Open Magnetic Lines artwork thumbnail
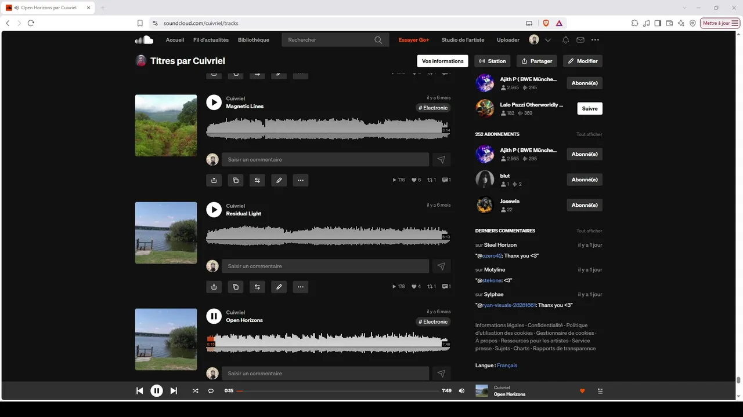This screenshot has width=743, height=417. (x=166, y=126)
